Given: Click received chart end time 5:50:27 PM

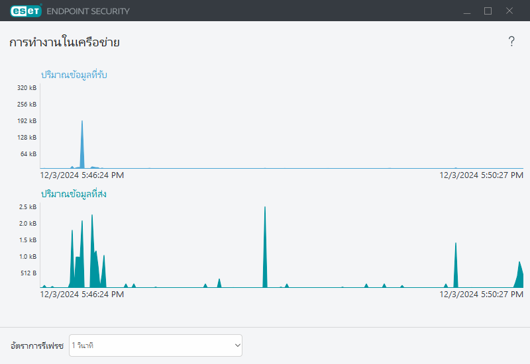Looking at the screenshot, I should (x=482, y=175).
